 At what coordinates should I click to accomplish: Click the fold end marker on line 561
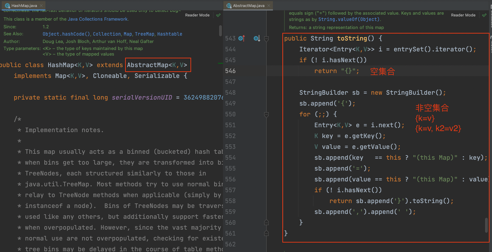pos(267,233)
